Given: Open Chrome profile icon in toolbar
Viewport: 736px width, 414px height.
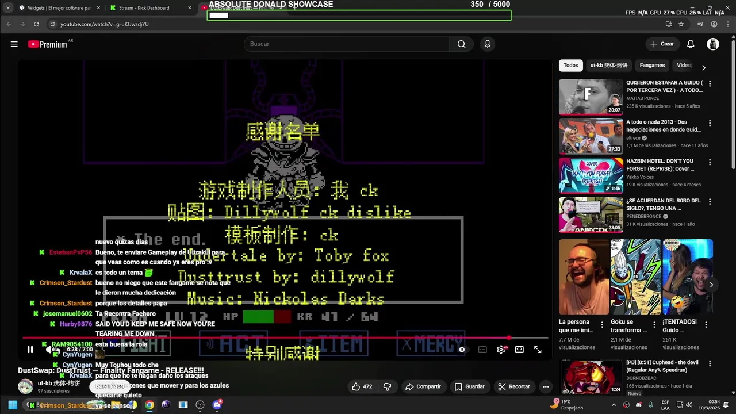Looking at the screenshot, I should tap(714, 24).
